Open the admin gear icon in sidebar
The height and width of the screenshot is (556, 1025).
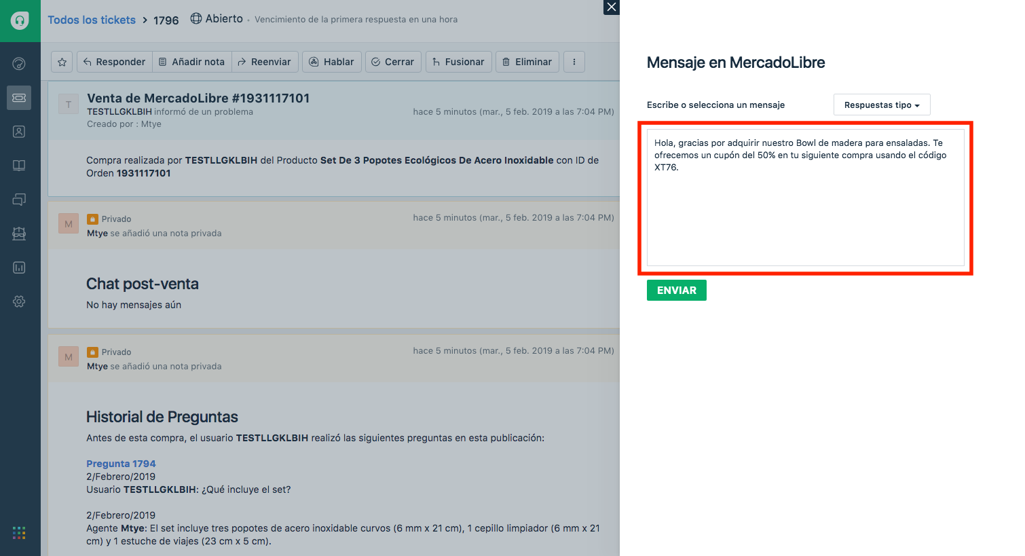[19, 301]
